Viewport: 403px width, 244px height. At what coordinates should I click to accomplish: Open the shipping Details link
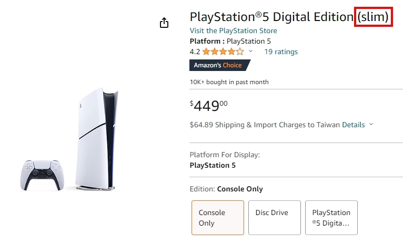(353, 125)
